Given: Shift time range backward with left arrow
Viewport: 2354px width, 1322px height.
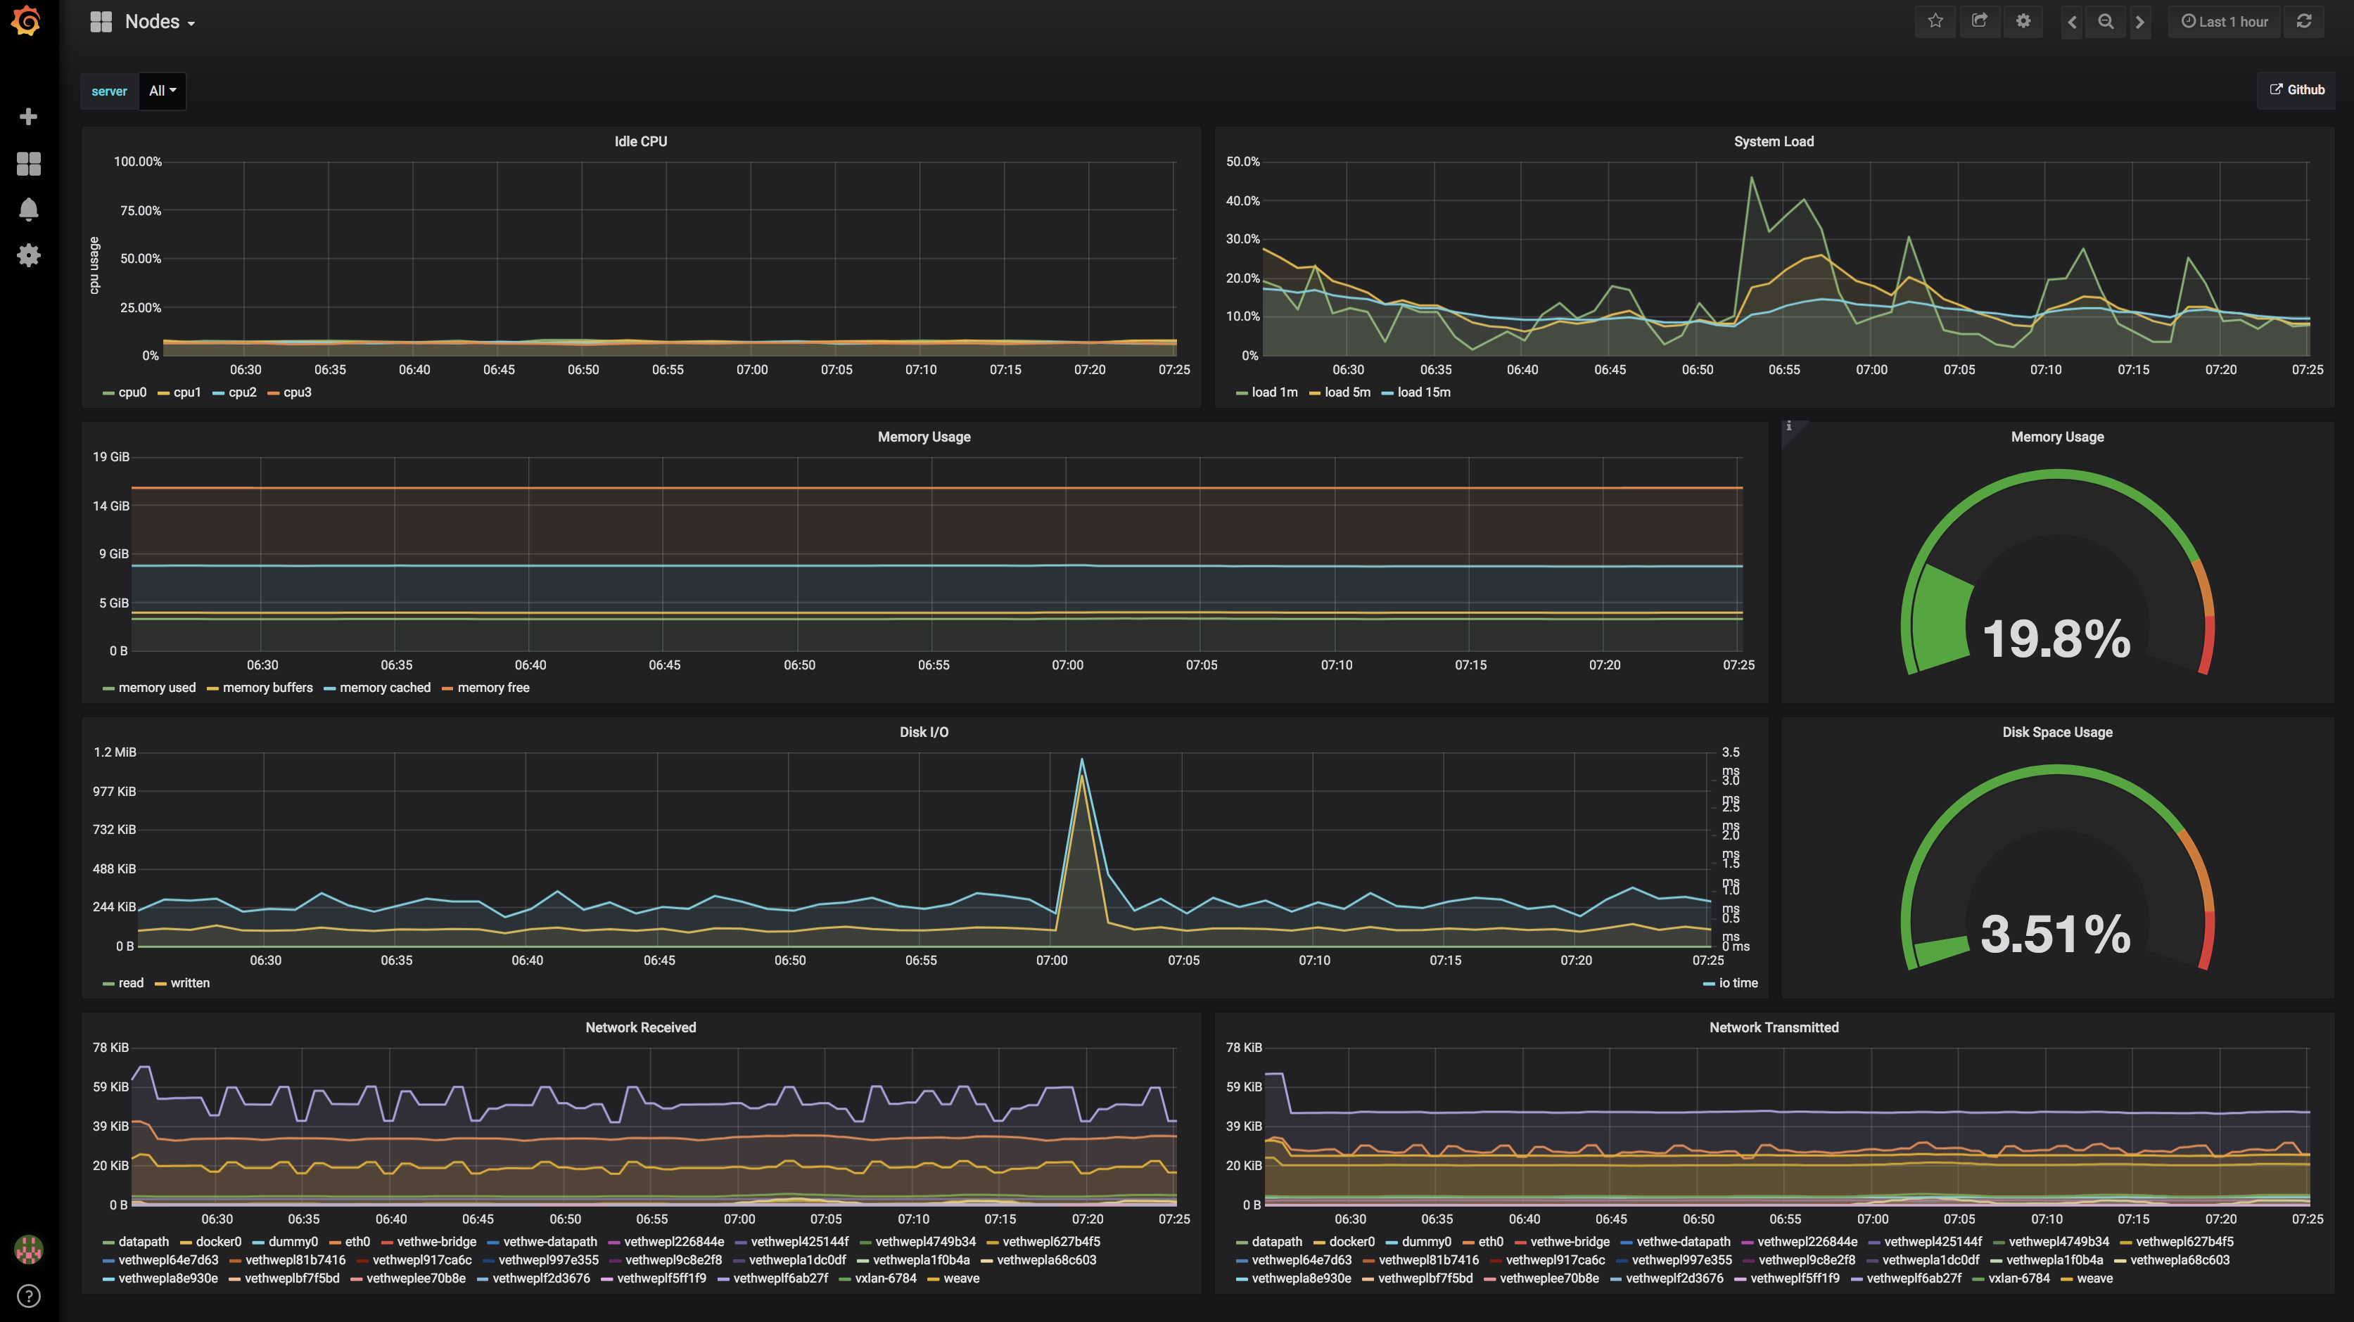Looking at the screenshot, I should [x=2072, y=21].
